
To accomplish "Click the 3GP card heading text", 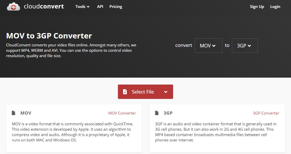I will tap(168, 113).
